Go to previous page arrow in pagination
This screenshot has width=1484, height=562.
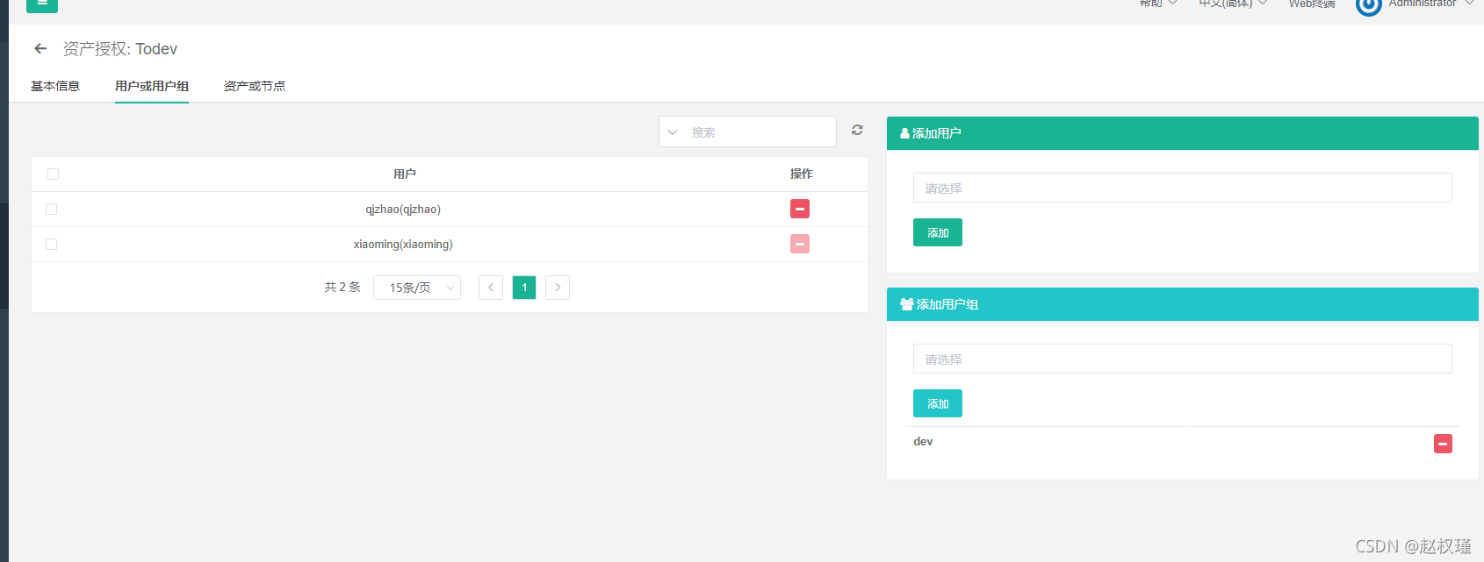point(491,288)
